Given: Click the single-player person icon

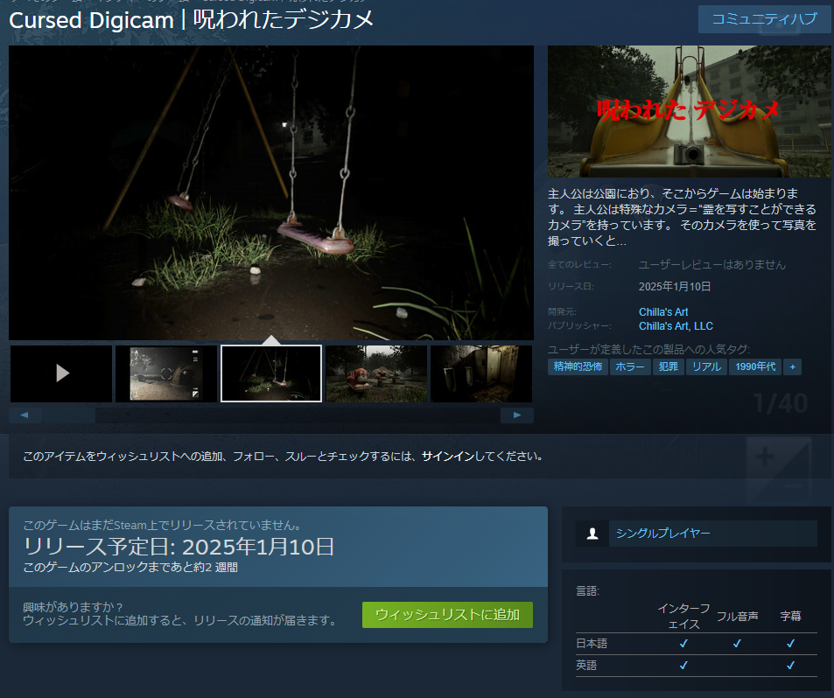Looking at the screenshot, I should tap(592, 534).
